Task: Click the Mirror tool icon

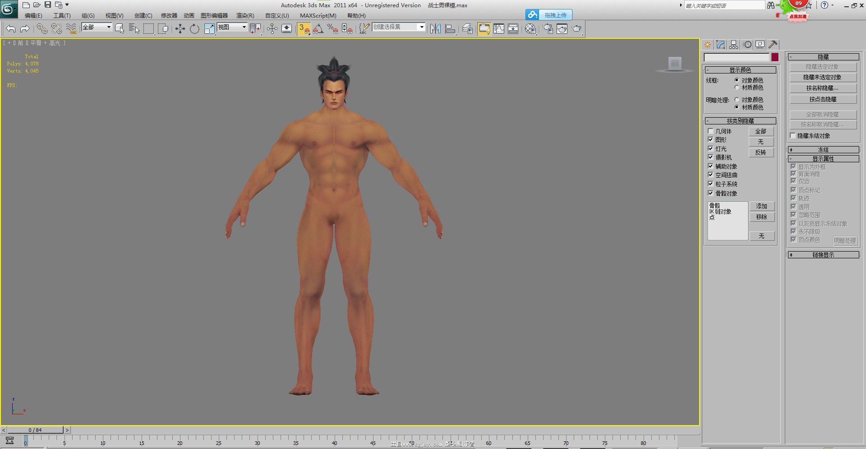Action: click(435, 29)
